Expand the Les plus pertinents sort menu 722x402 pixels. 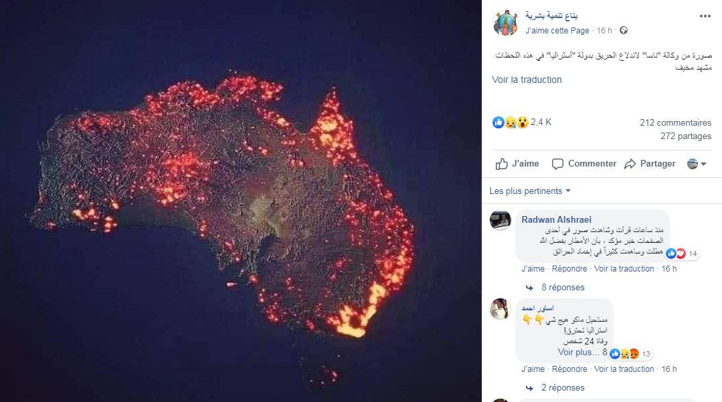(x=529, y=191)
